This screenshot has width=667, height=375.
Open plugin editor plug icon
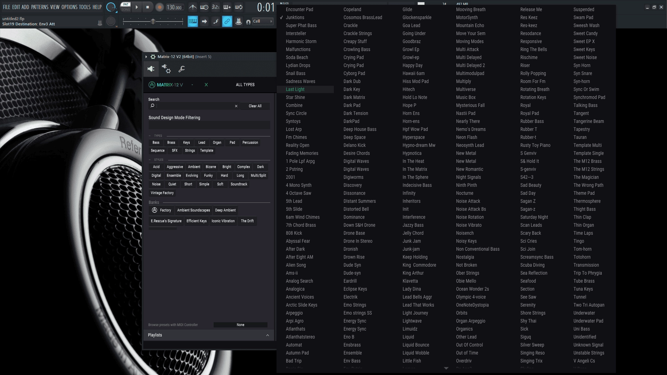(x=151, y=69)
